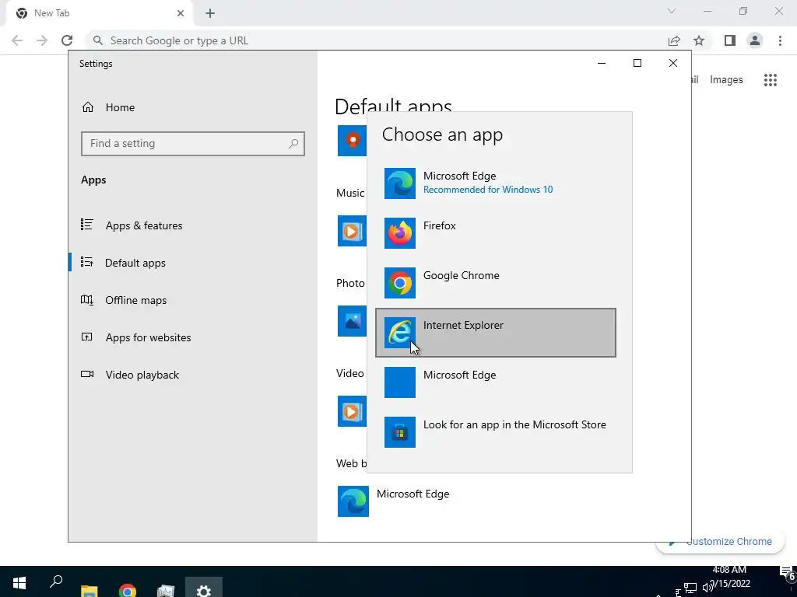Bookmark this tab with the star icon
The image size is (797, 597).
point(699,40)
